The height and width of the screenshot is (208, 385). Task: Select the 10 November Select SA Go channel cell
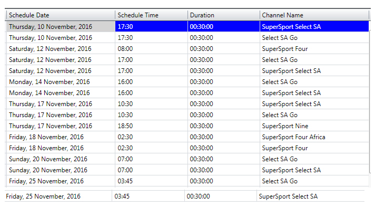pos(314,38)
